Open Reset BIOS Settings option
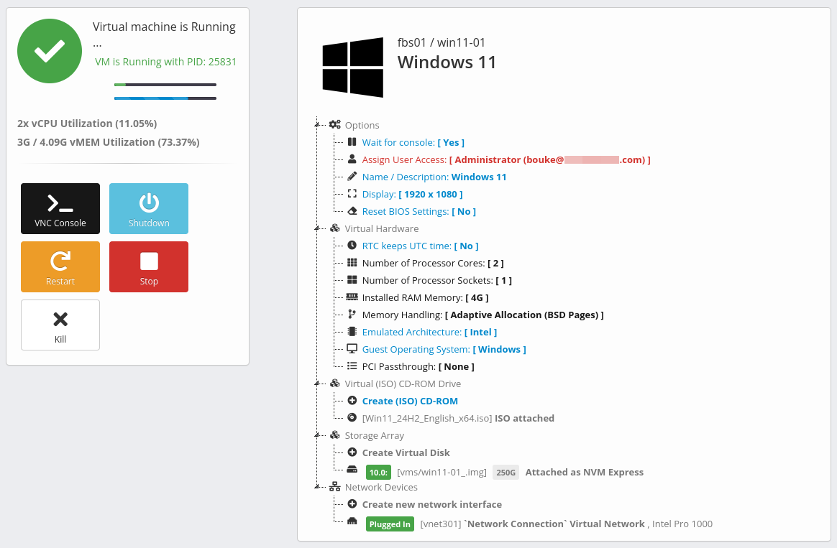Viewport: 837px width, 548px height. pyautogui.click(x=419, y=212)
